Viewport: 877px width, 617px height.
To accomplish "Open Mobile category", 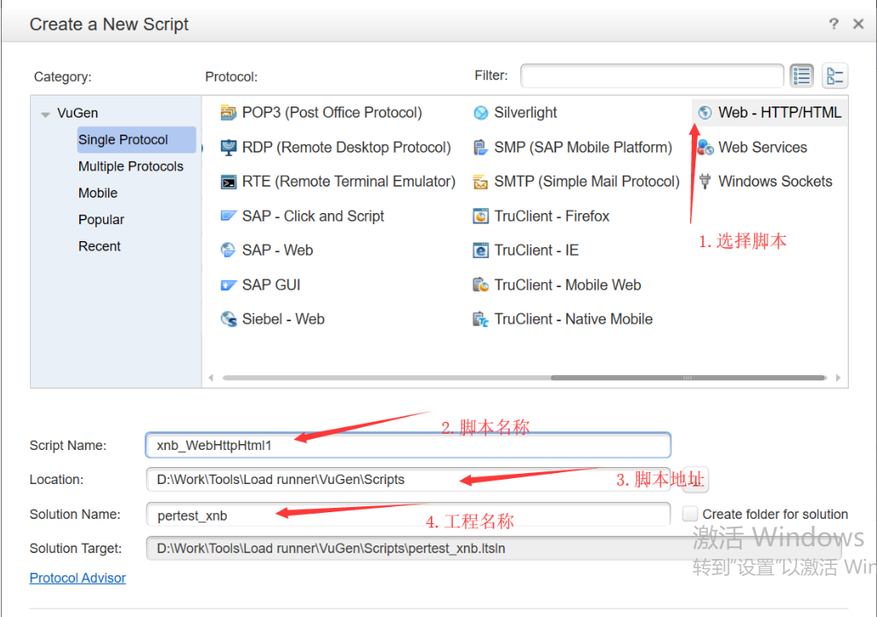I will coord(98,193).
